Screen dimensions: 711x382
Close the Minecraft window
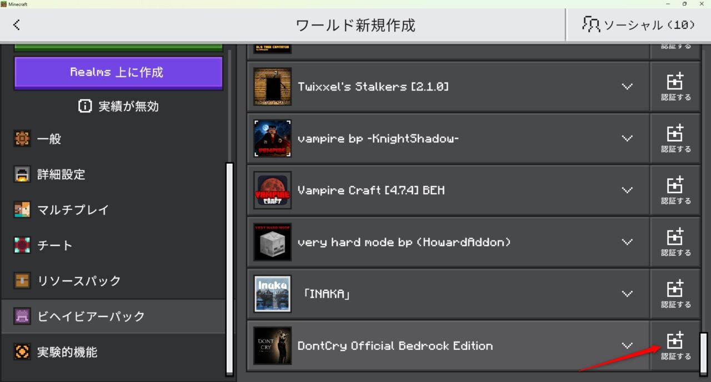tap(702, 4)
